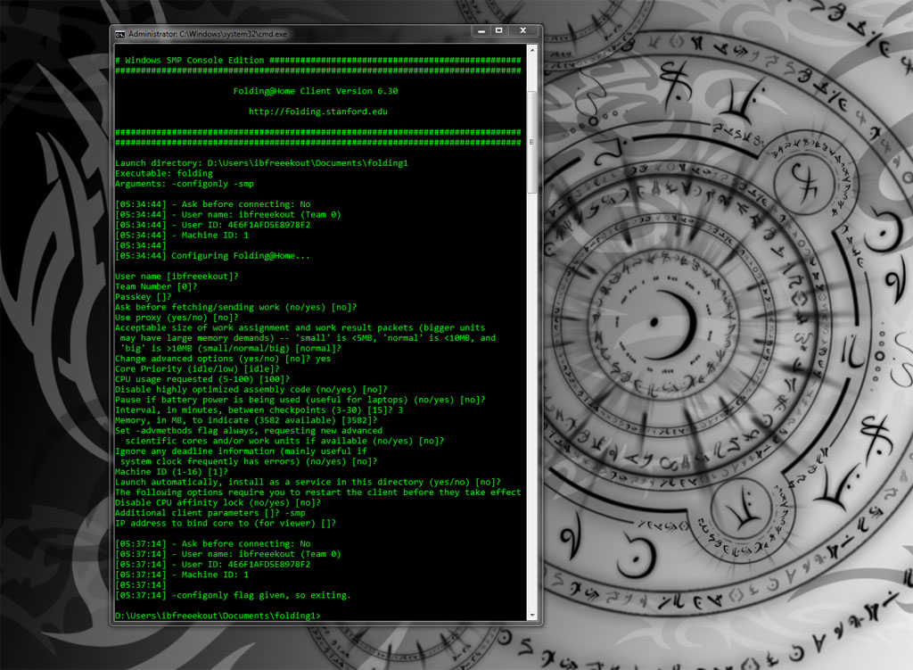Click the '-configonly flag given, so exiting.' line
Viewport: 913px width, 670px height.
(x=233, y=595)
